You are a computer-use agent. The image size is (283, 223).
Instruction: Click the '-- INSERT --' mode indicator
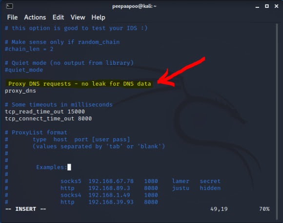pos(26,209)
